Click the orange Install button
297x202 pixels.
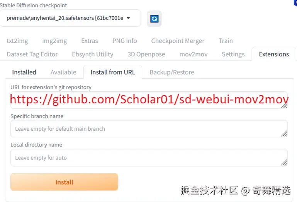pyautogui.click(x=64, y=182)
